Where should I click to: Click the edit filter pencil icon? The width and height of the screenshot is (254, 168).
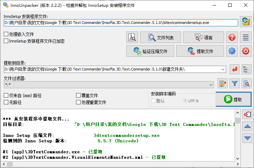click(222, 83)
